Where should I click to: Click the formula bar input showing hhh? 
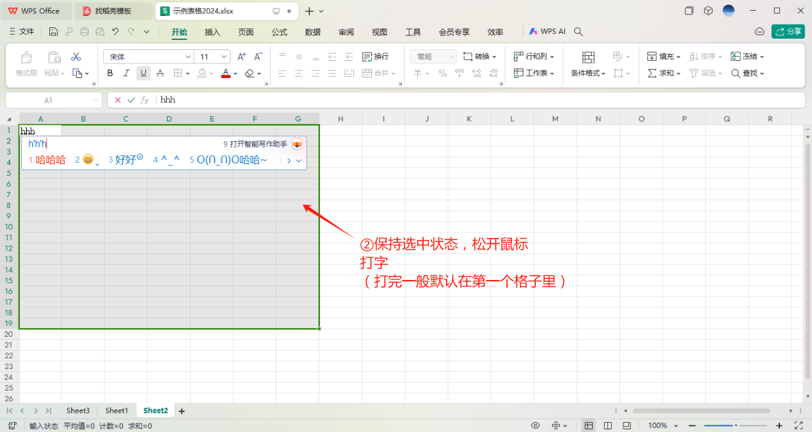[x=480, y=100]
